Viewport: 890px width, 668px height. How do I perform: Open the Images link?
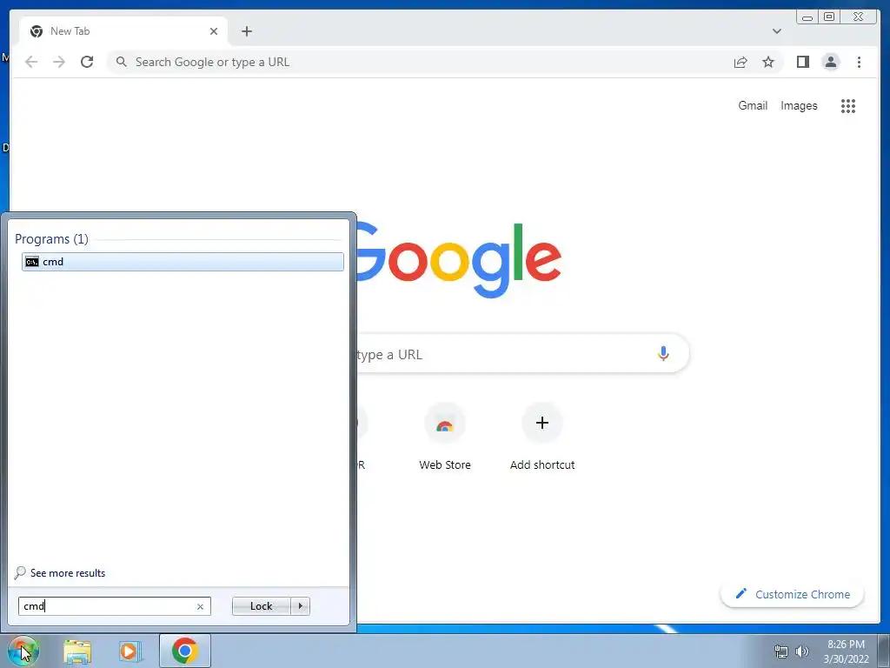(x=799, y=105)
